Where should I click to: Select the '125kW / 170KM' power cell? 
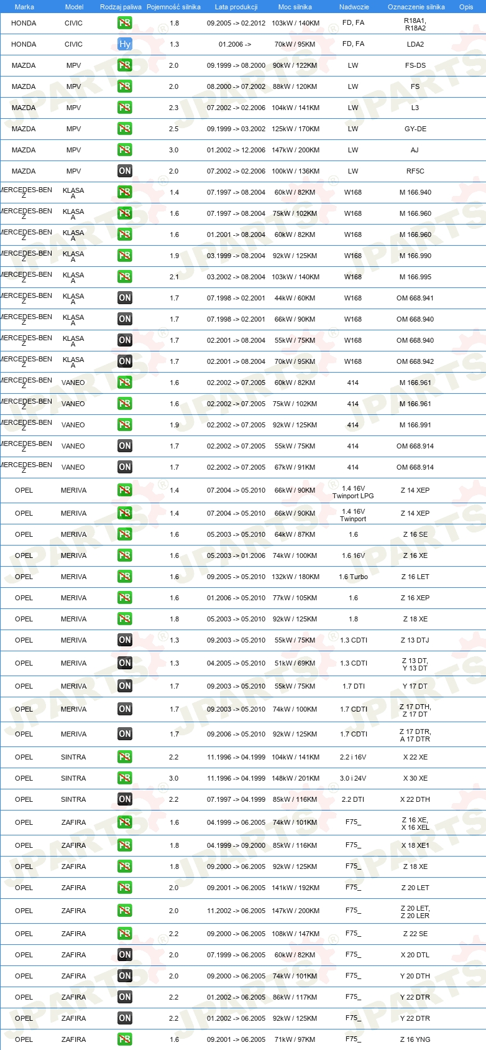296,129
